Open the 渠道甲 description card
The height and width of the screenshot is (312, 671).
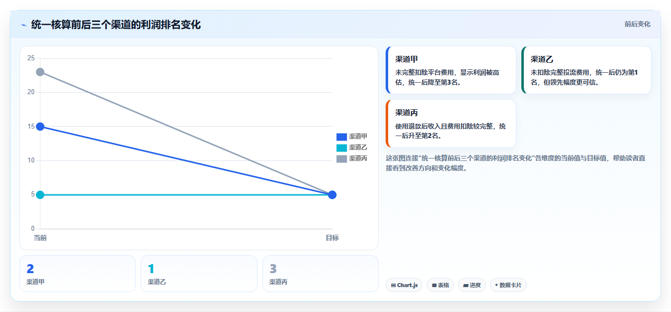pyautogui.click(x=451, y=70)
